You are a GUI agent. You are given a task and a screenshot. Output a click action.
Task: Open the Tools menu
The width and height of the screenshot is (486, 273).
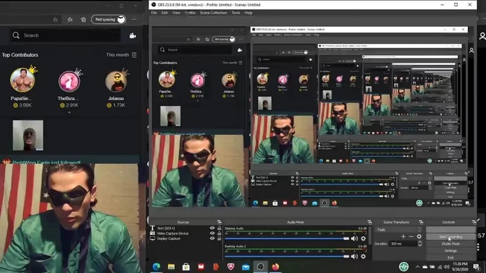(235, 13)
